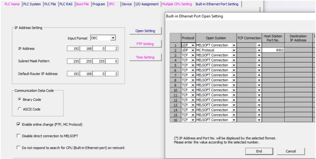The width and height of the screenshot is (316, 159).
Task: Open the Time Setting dialog button
Action: pos(145,57)
